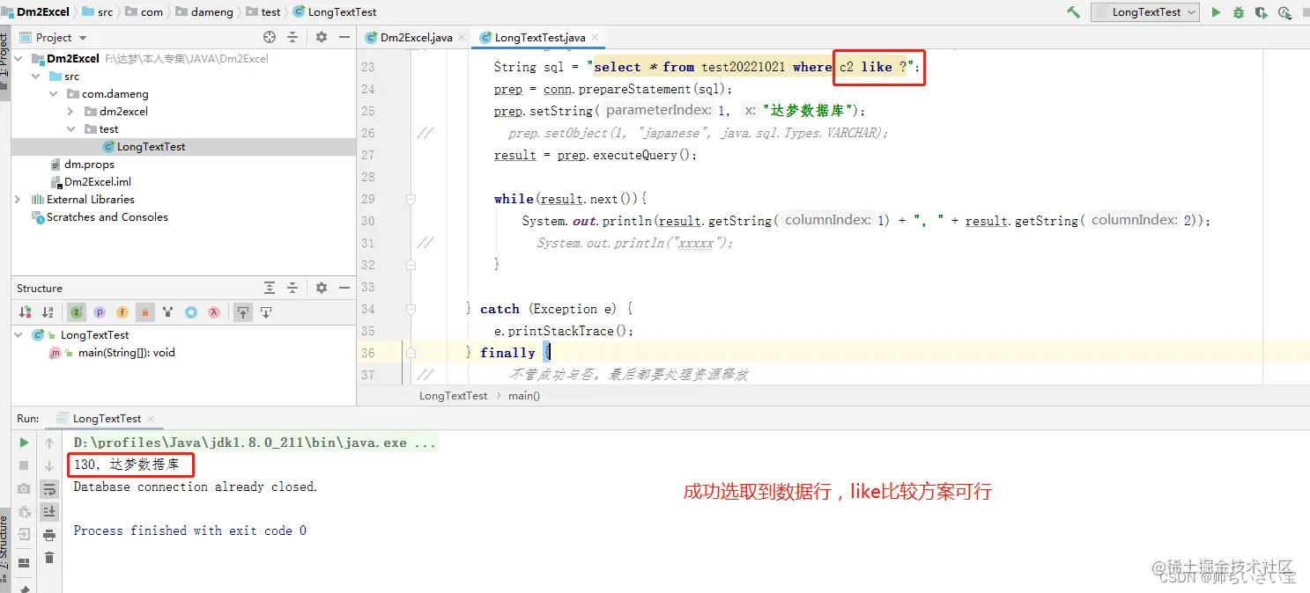Viewport: 1310px width, 593px height.
Task: Open Project panel settings gear
Action: [322, 37]
